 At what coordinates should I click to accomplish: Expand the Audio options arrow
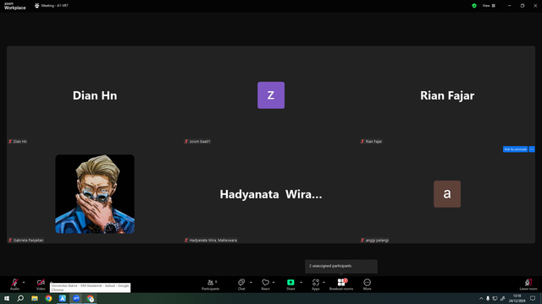[24, 282]
